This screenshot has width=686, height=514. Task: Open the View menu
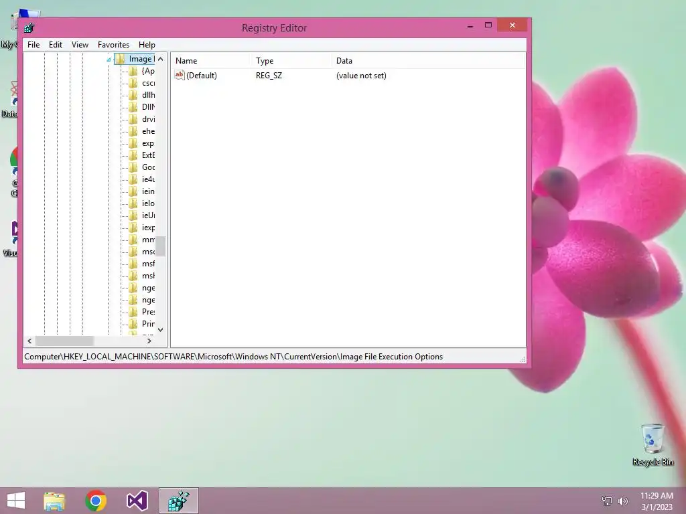tap(80, 45)
